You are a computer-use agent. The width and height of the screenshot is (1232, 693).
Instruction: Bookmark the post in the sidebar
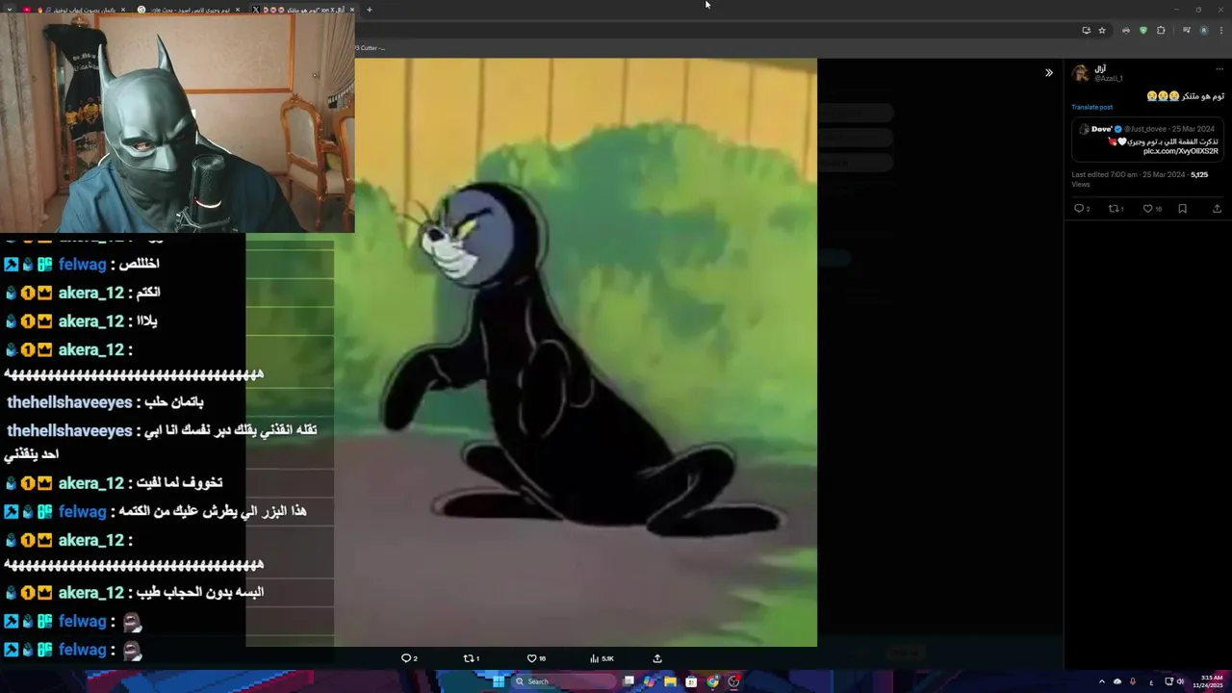1183,209
